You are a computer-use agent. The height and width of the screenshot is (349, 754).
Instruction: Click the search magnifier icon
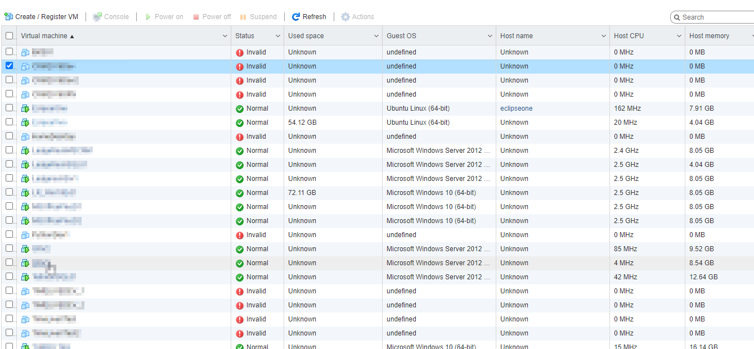pyautogui.click(x=676, y=17)
